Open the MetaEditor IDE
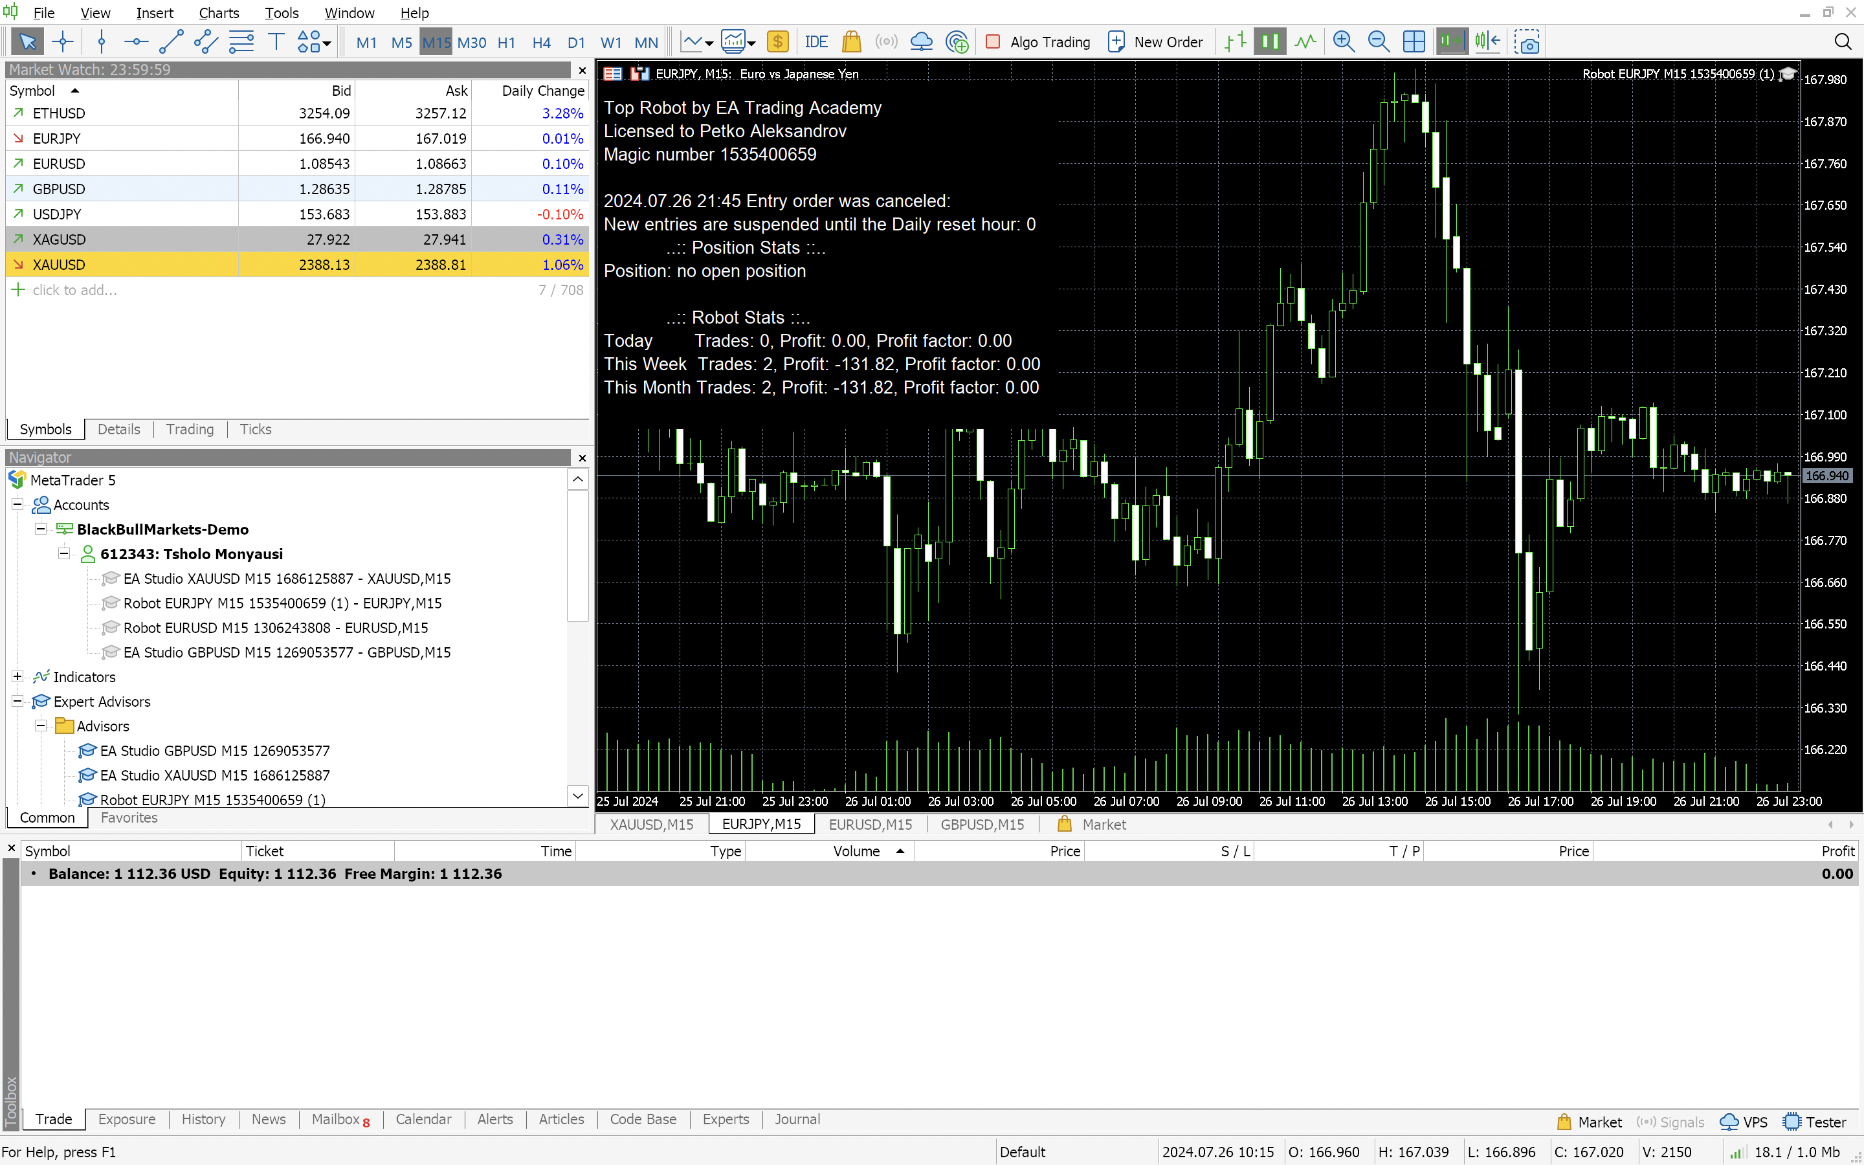The height and width of the screenshot is (1165, 1864). click(x=815, y=41)
